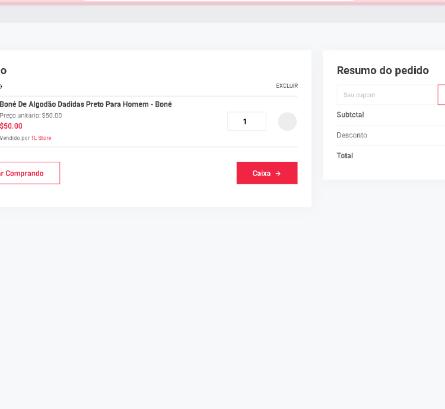Viewport: 445px width, 409px height.
Task: Select the Total row label
Action: [x=345, y=156]
